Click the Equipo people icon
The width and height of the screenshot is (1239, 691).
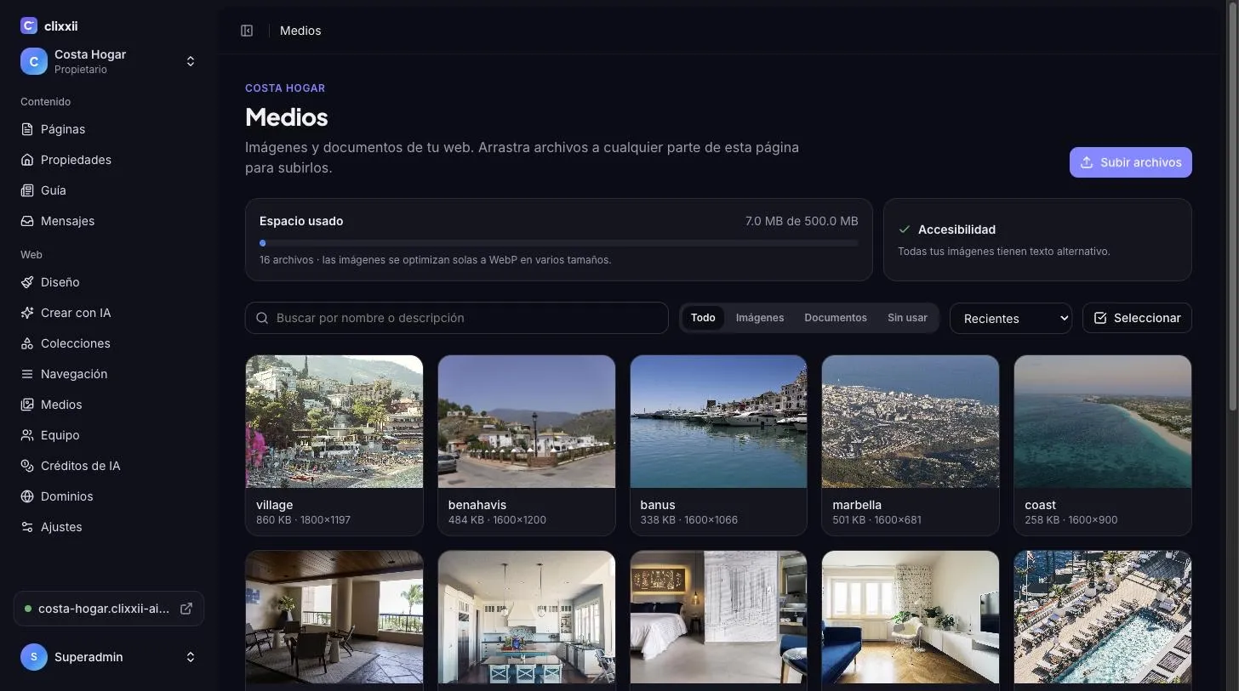27,435
